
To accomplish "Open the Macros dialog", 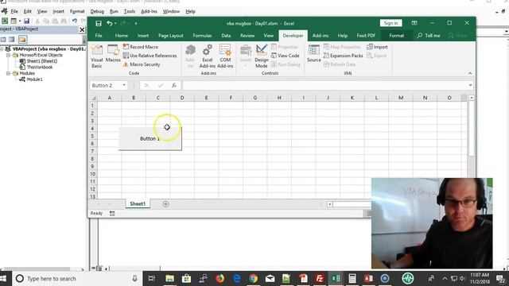I will 113,53.
